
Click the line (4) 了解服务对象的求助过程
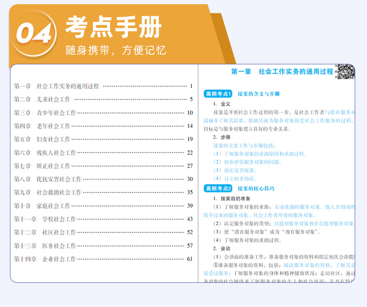pos(248,240)
